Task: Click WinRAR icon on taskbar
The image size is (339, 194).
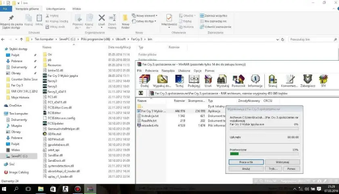Action: tap(90, 189)
